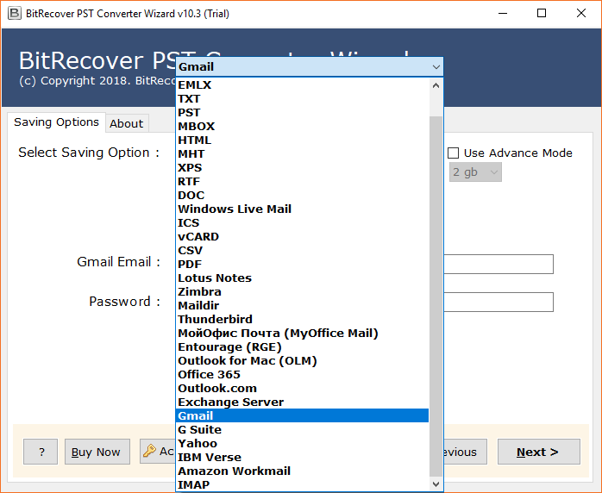Proceed with the Next > button
This screenshot has width=602, height=493.
(x=539, y=452)
